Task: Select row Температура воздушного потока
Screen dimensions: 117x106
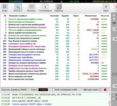Action: [x=56, y=55]
